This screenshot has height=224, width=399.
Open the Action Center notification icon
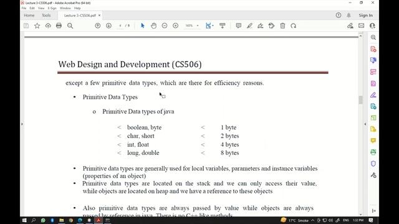coord(371,220)
